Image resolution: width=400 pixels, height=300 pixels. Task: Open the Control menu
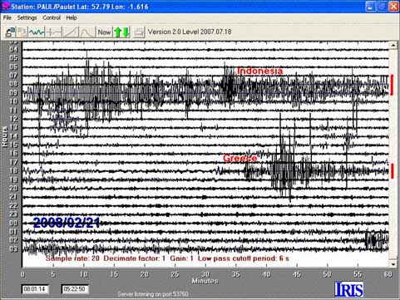click(52, 17)
